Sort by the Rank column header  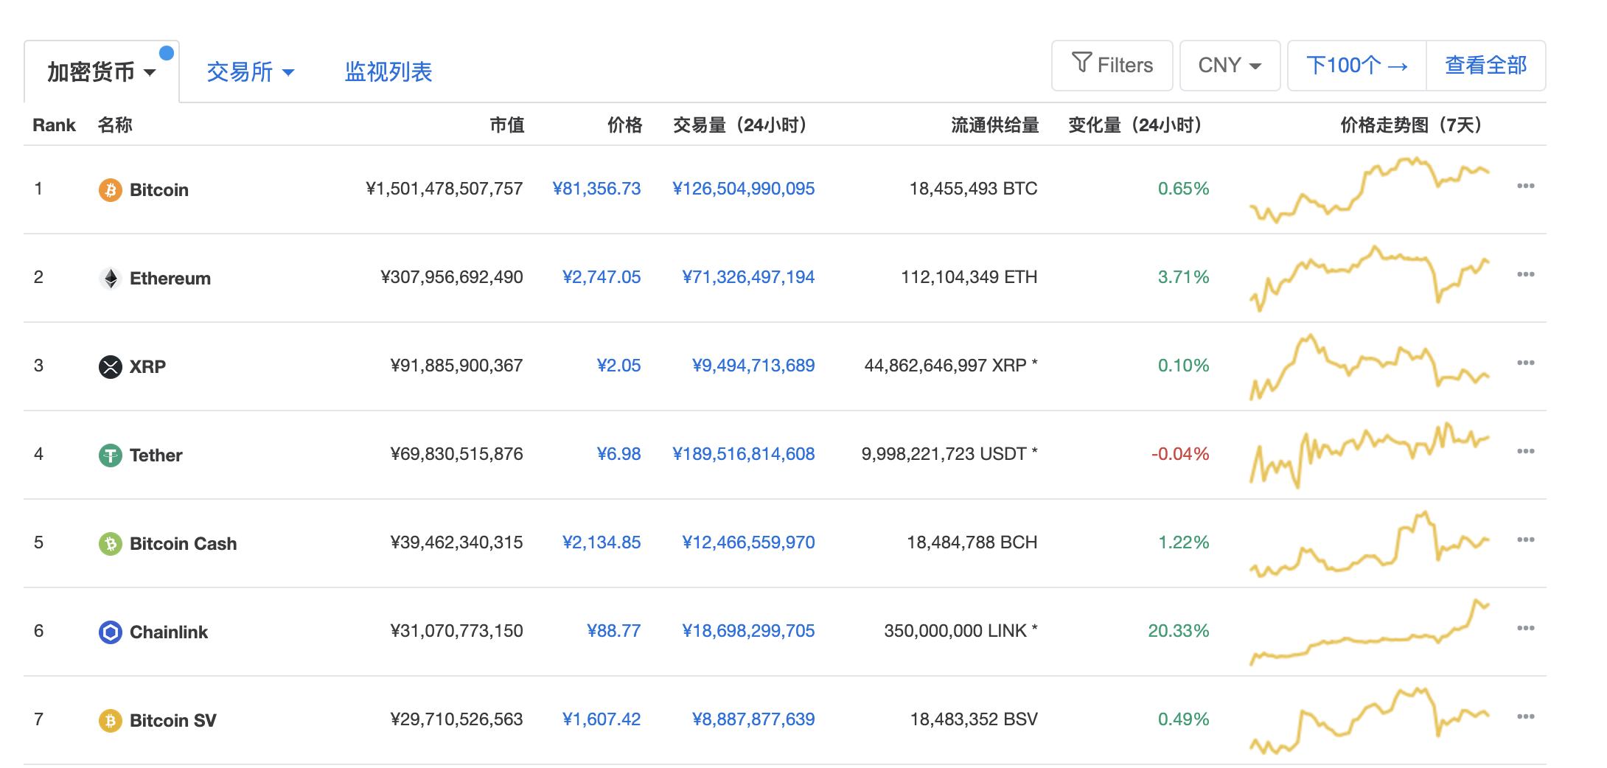pyautogui.click(x=54, y=125)
